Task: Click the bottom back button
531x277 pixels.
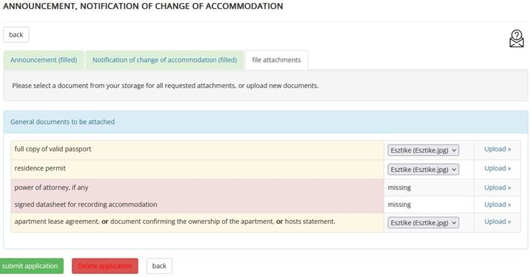Action: tap(159, 266)
